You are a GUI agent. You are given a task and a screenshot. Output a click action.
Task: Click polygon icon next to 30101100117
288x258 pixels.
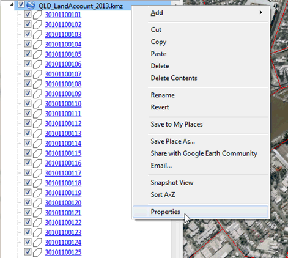[x=37, y=174]
